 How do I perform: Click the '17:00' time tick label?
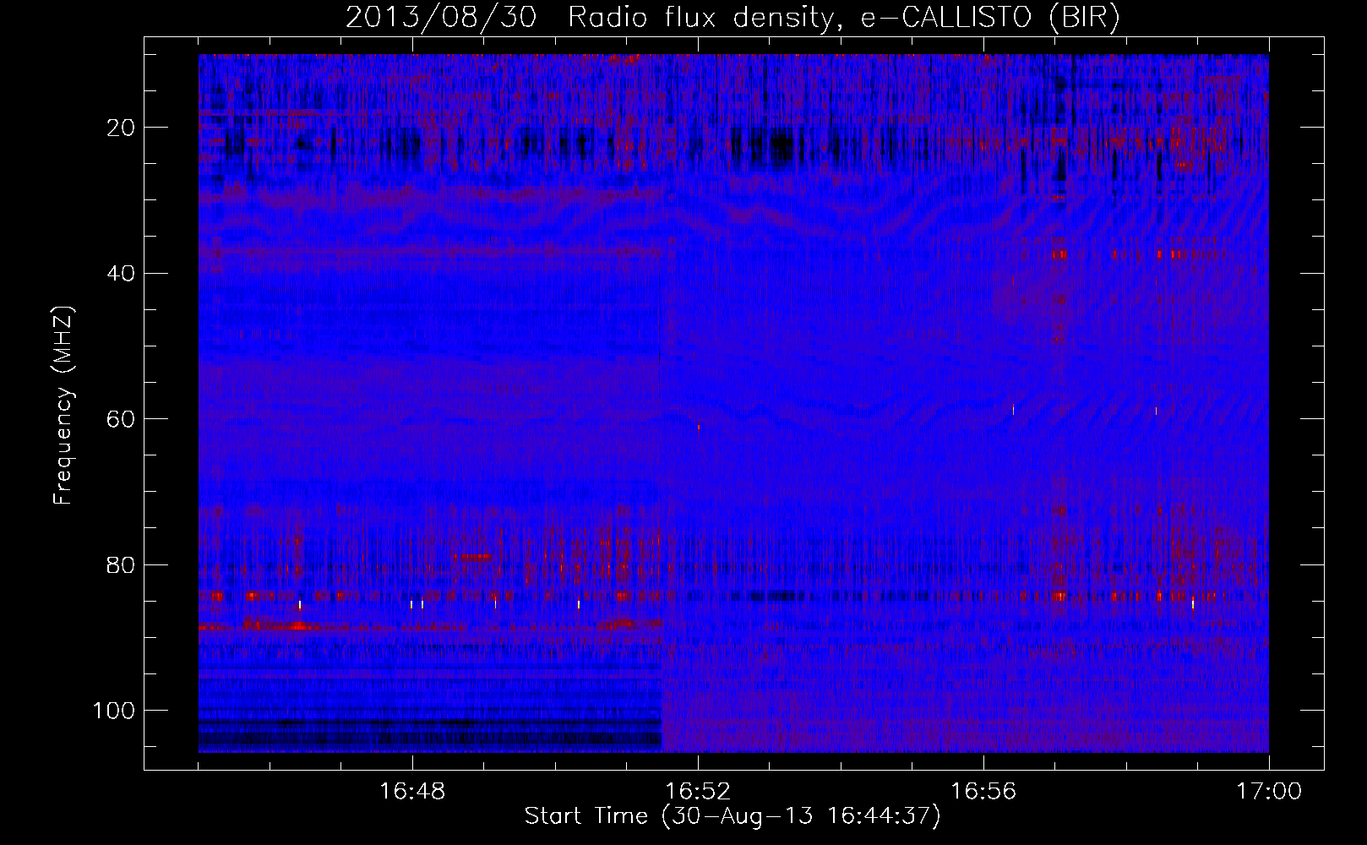(x=1269, y=792)
